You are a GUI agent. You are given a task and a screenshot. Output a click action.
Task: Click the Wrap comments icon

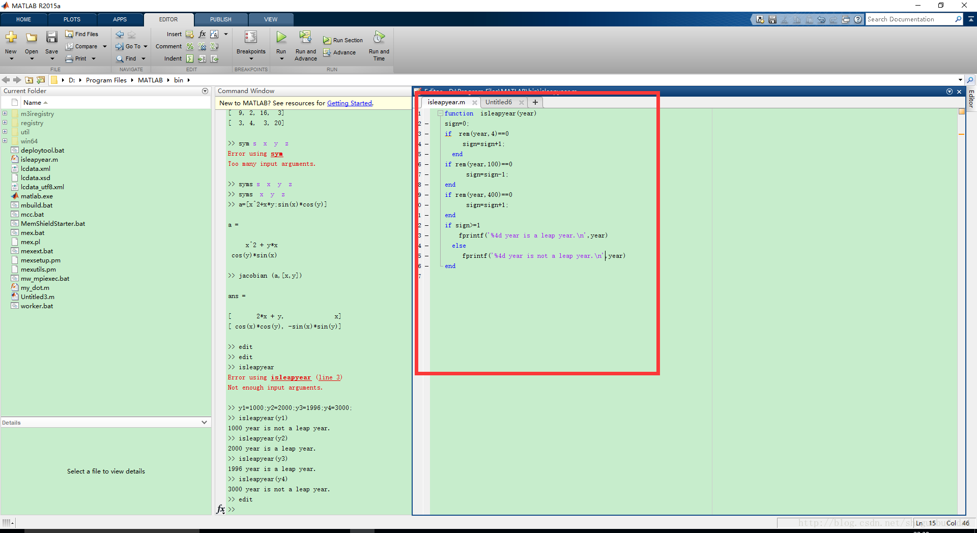[x=214, y=46]
